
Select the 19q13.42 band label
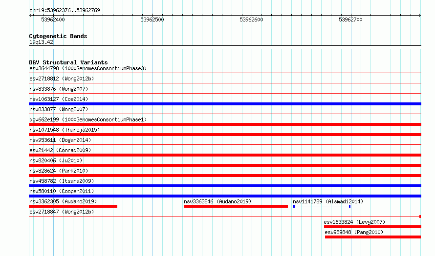[x=41, y=42]
